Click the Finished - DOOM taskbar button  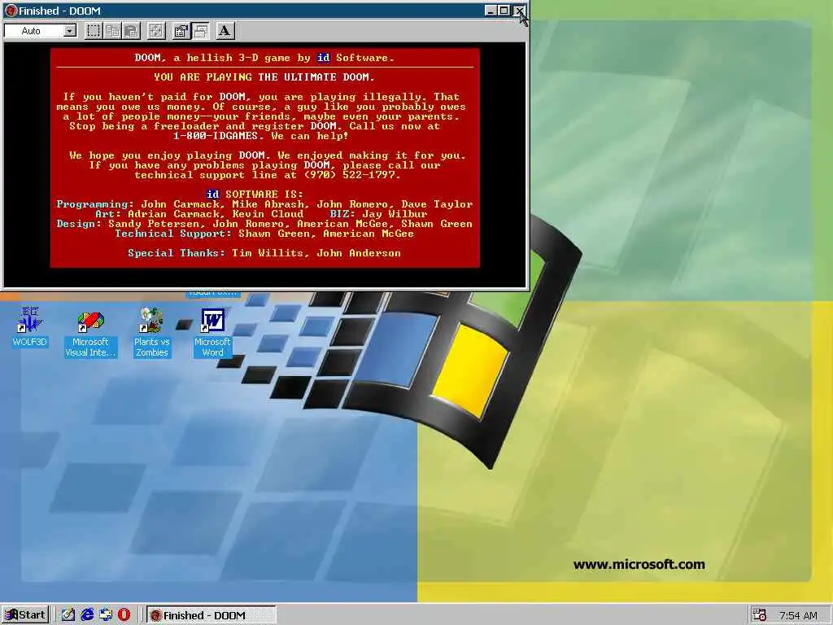211,615
